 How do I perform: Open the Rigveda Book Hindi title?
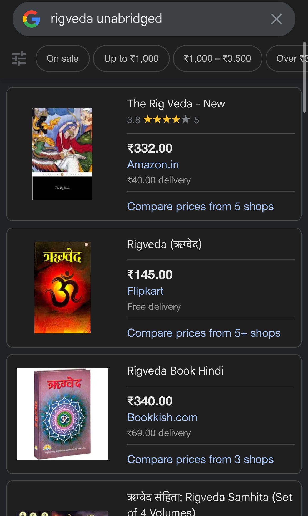pos(175,371)
